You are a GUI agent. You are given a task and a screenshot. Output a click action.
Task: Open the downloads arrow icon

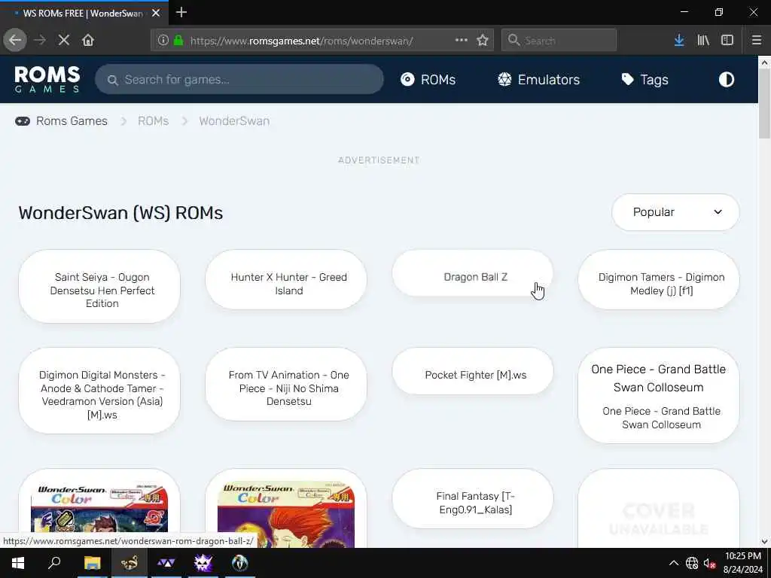point(679,41)
